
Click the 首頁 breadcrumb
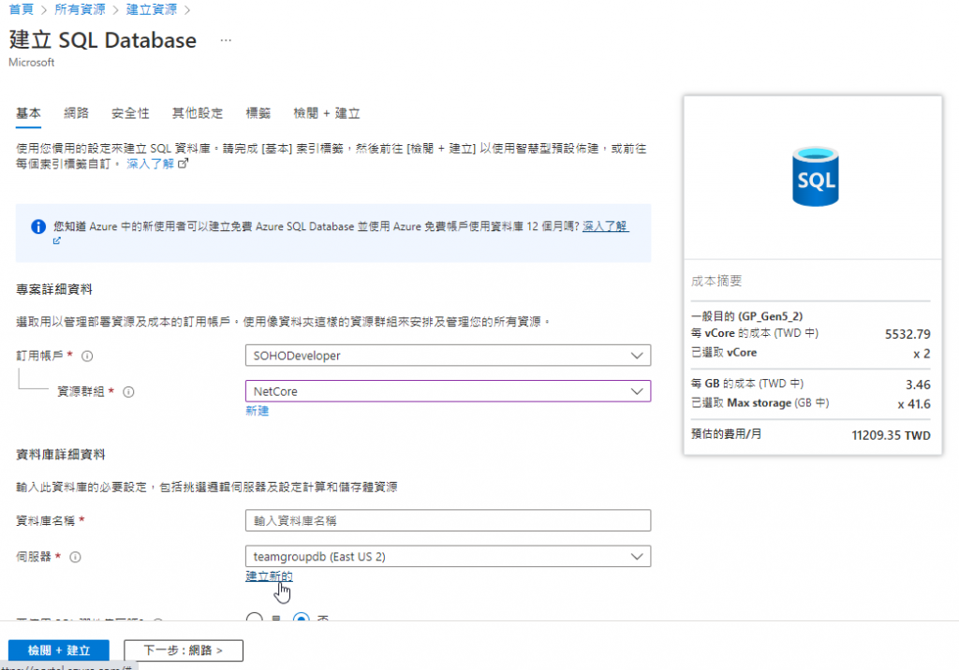22,9
